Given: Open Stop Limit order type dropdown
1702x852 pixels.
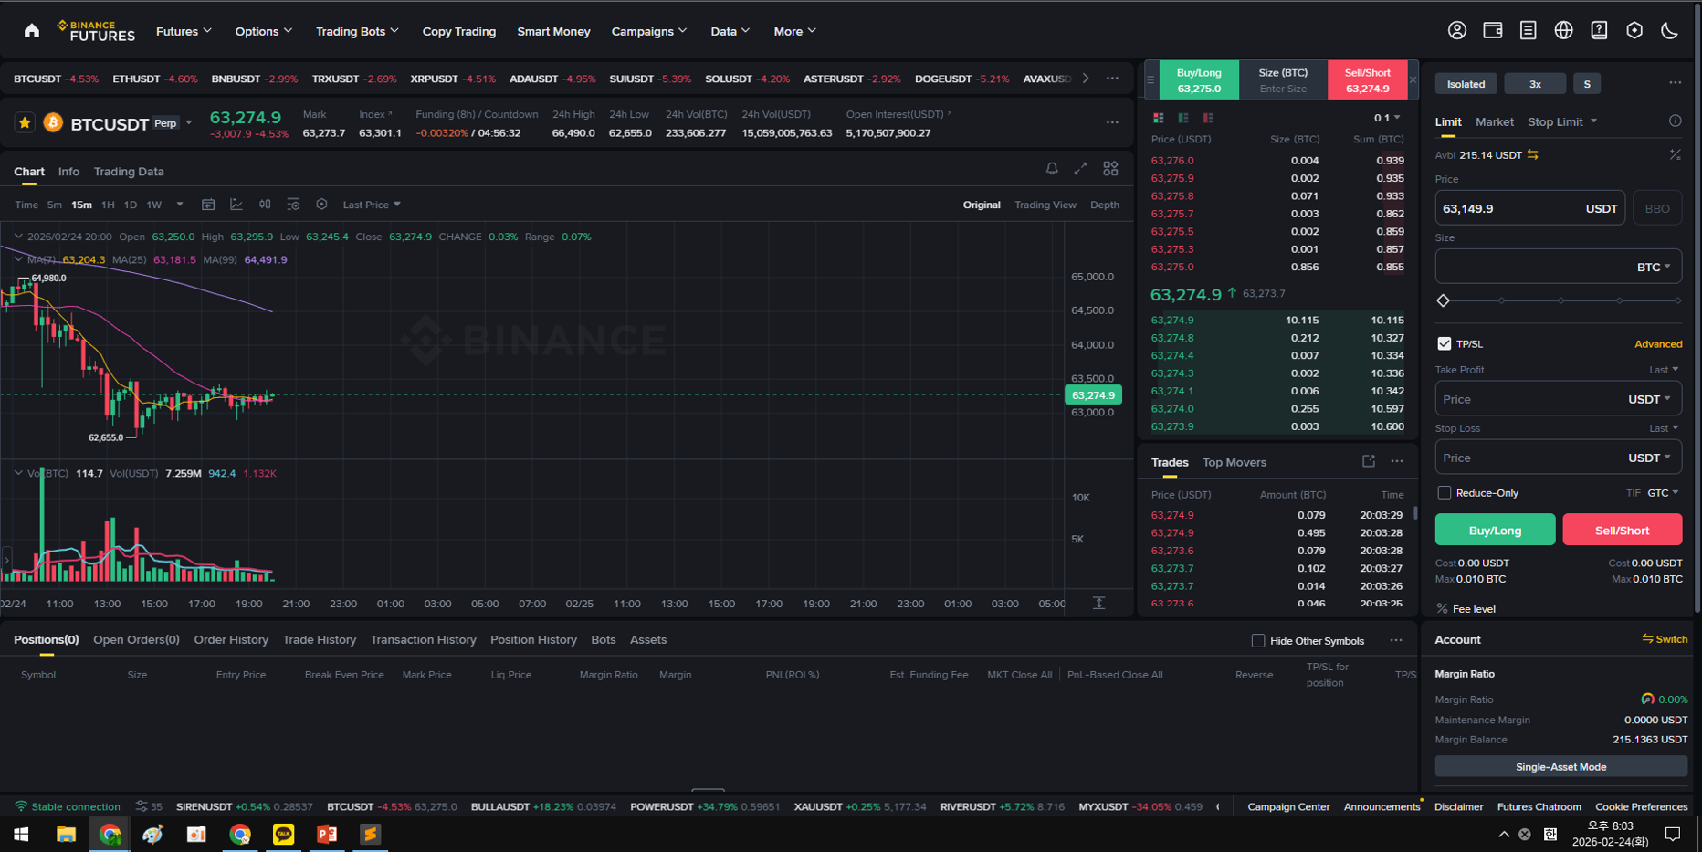Looking at the screenshot, I should pyautogui.click(x=1562, y=121).
